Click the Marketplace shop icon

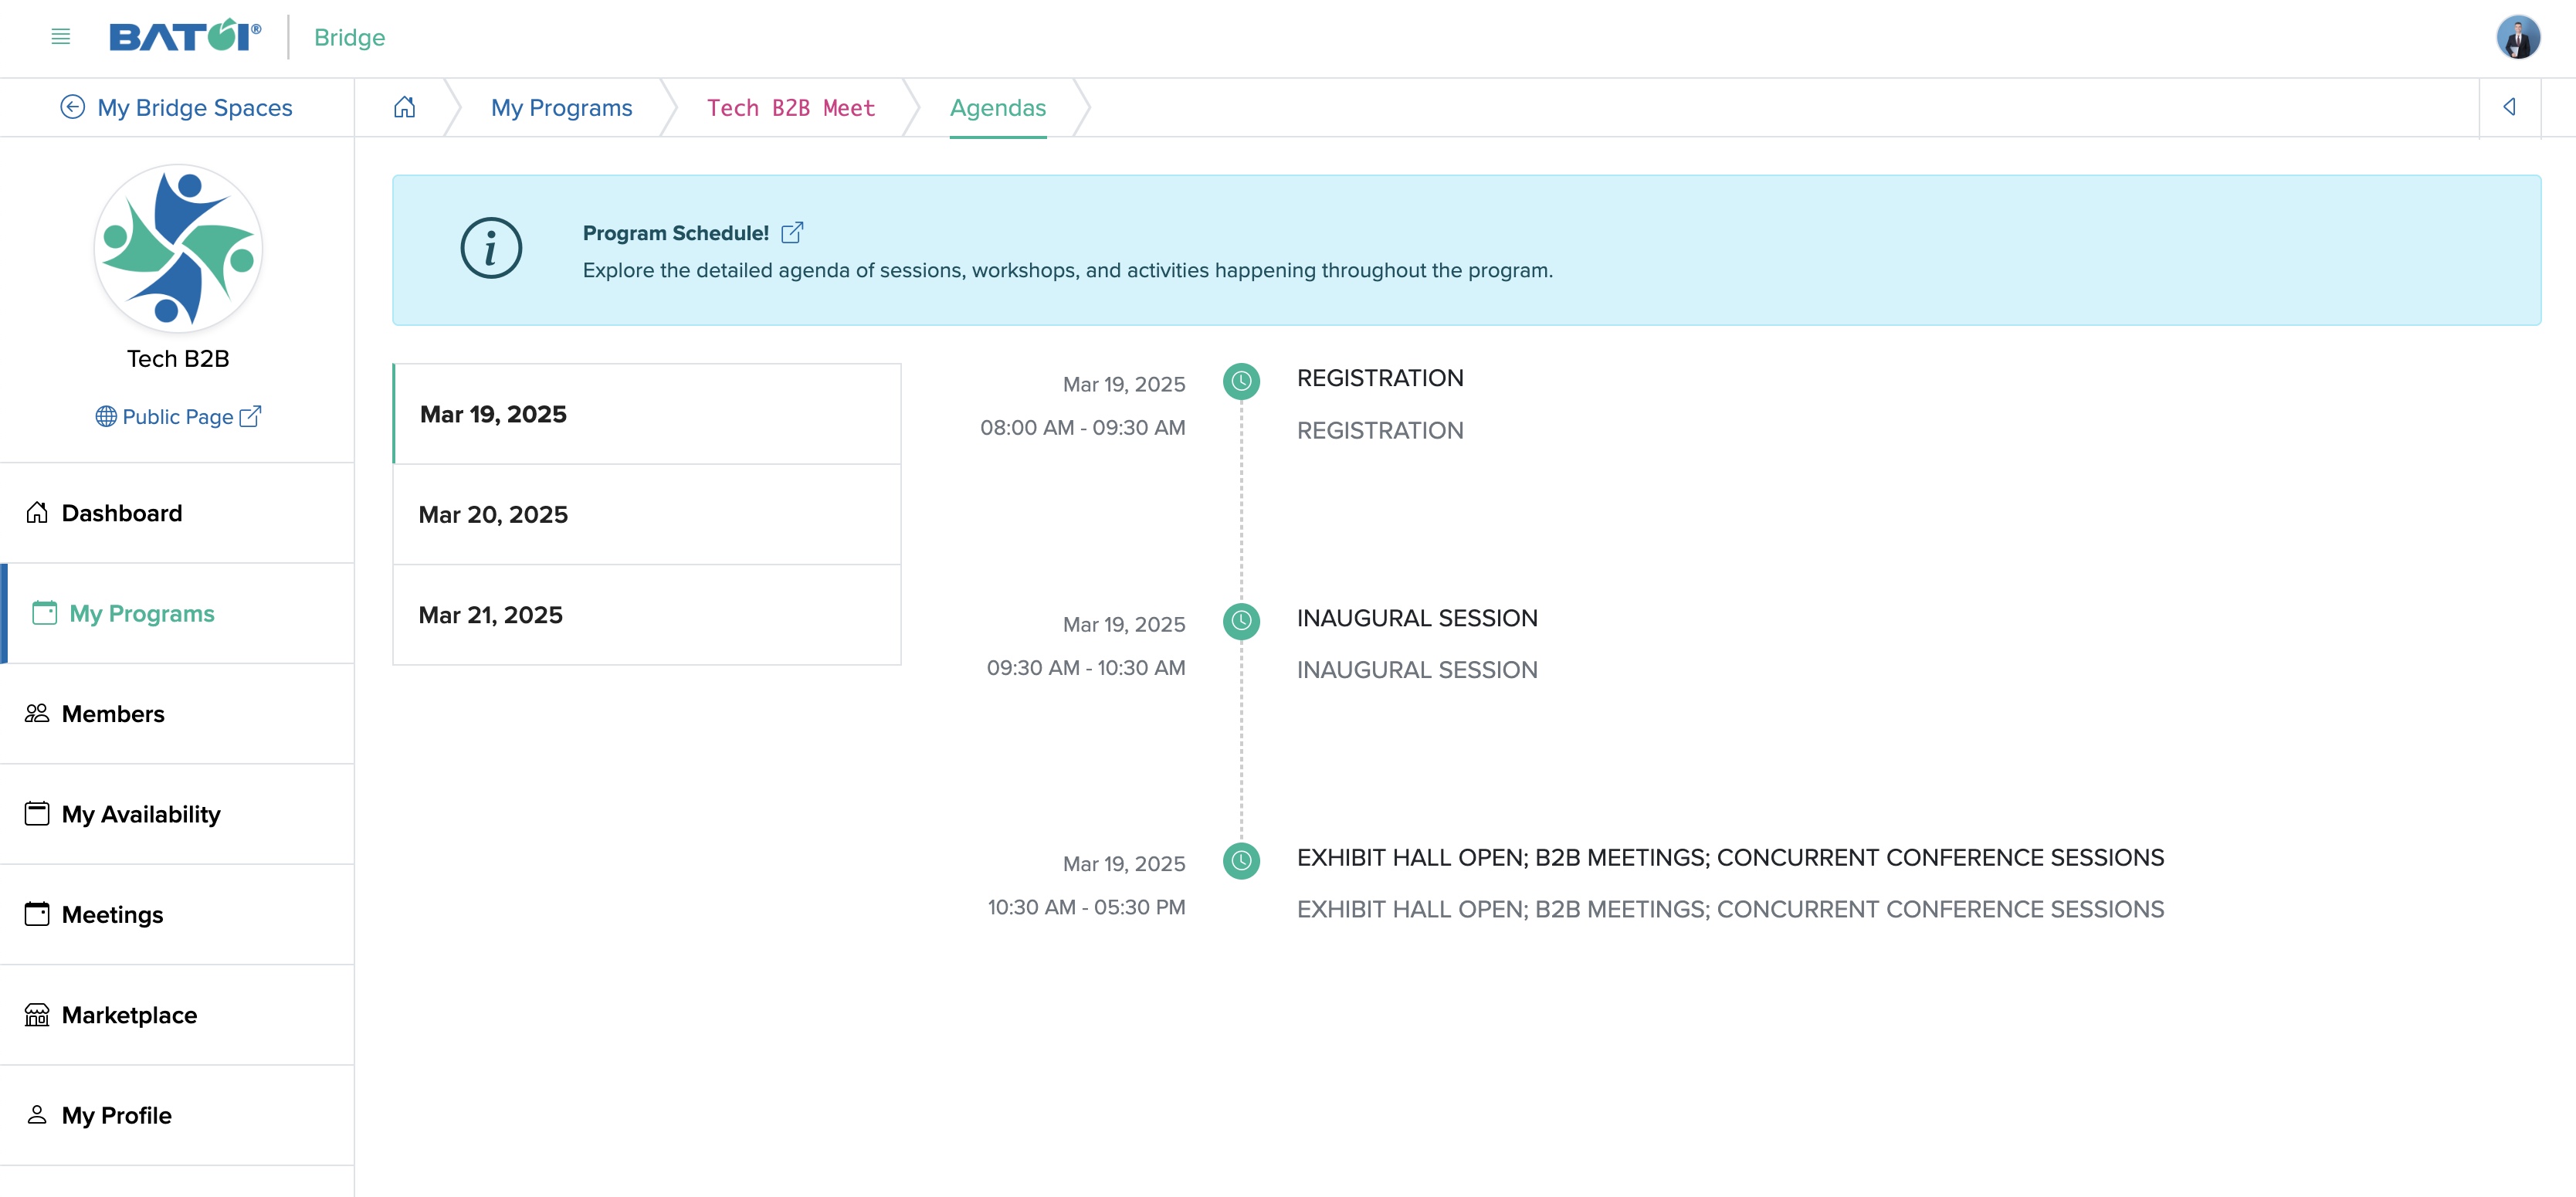click(x=37, y=1015)
